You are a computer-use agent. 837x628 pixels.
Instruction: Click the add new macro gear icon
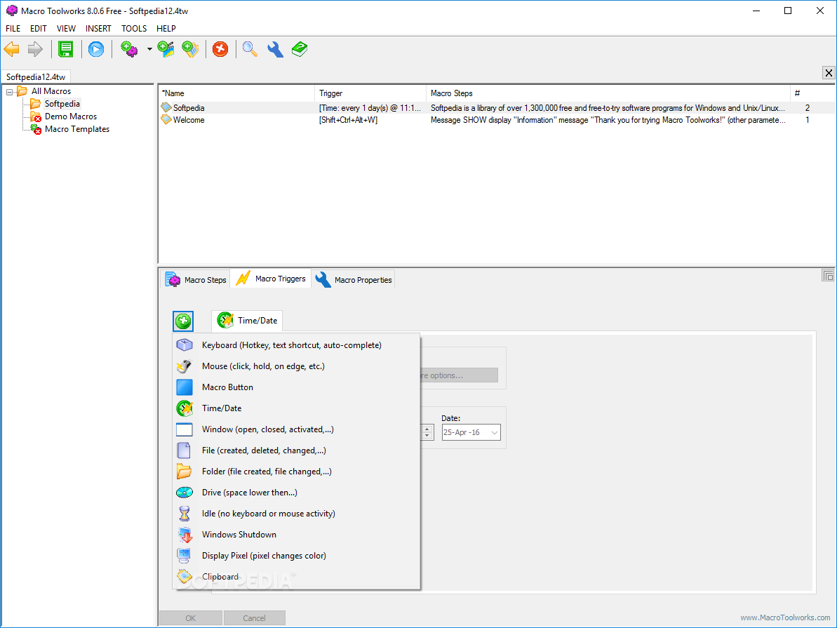coord(128,49)
